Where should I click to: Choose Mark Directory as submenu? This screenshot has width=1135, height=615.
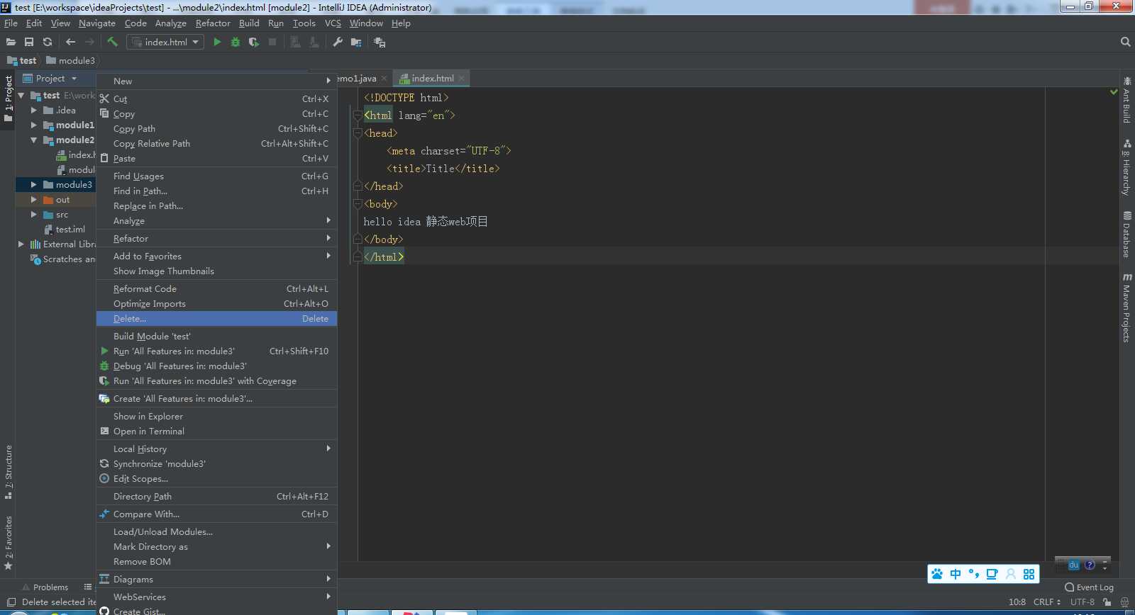(216, 547)
